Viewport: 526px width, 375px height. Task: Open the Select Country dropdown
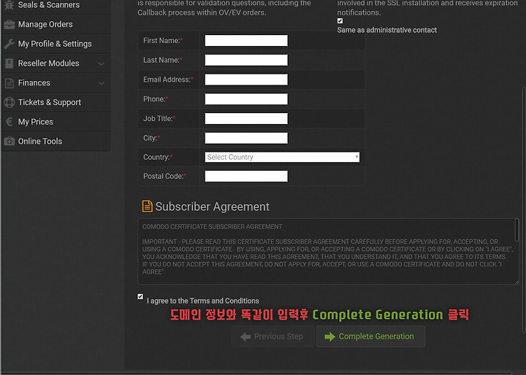click(x=282, y=157)
